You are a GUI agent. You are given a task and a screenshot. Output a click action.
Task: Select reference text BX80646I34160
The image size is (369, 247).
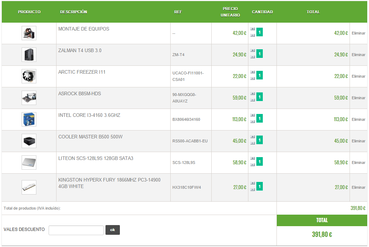coord(186,119)
